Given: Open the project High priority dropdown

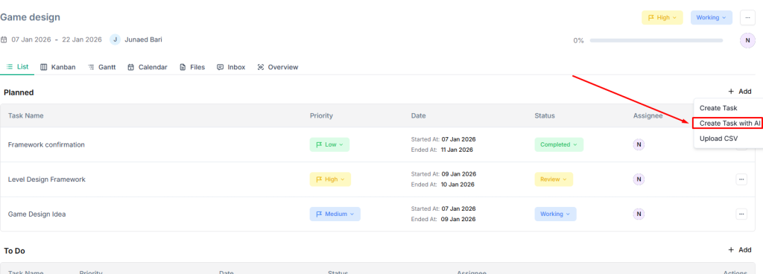Looking at the screenshot, I should click(662, 17).
